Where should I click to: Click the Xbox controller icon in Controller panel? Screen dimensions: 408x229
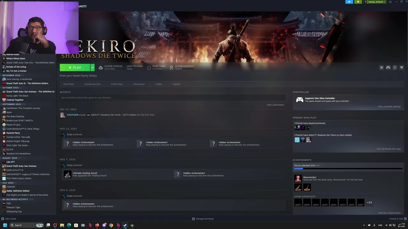tap(300, 100)
